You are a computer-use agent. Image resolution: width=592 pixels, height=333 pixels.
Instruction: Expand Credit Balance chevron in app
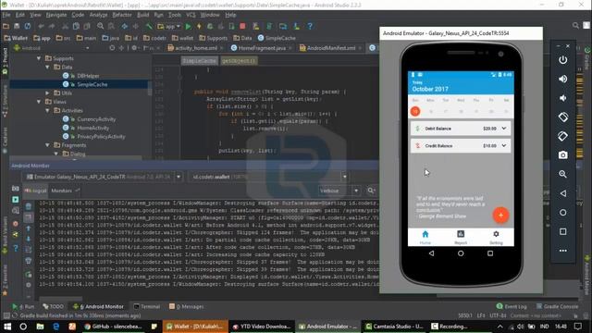[x=503, y=146]
